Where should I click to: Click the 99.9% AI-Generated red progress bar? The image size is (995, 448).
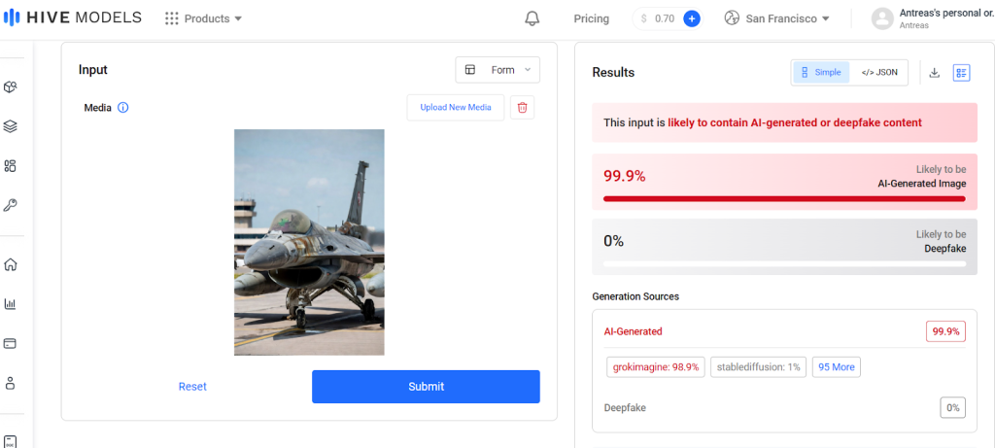click(x=784, y=198)
